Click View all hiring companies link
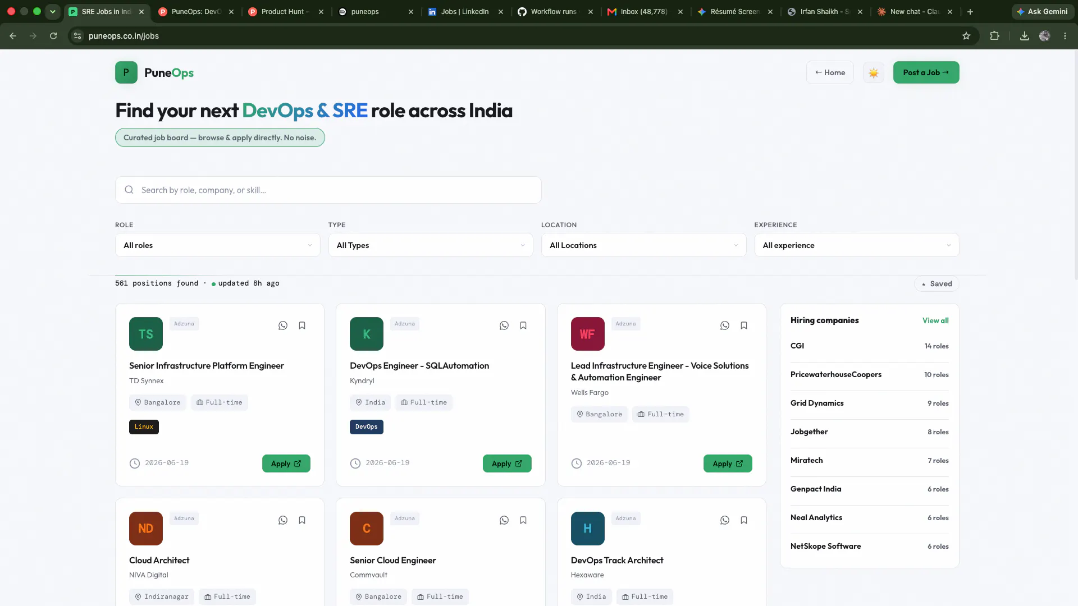The width and height of the screenshot is (1078, 606). click(935, 320)
